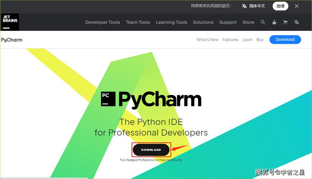
Task: Click the "The Python IDE" heading
Action: [151, 122]
